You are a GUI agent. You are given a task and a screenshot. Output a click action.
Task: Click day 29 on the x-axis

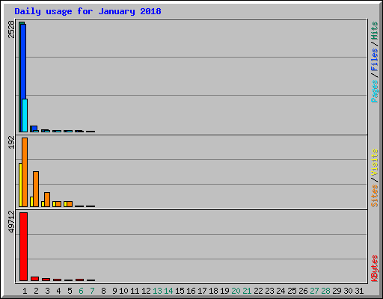coord(337,291)
